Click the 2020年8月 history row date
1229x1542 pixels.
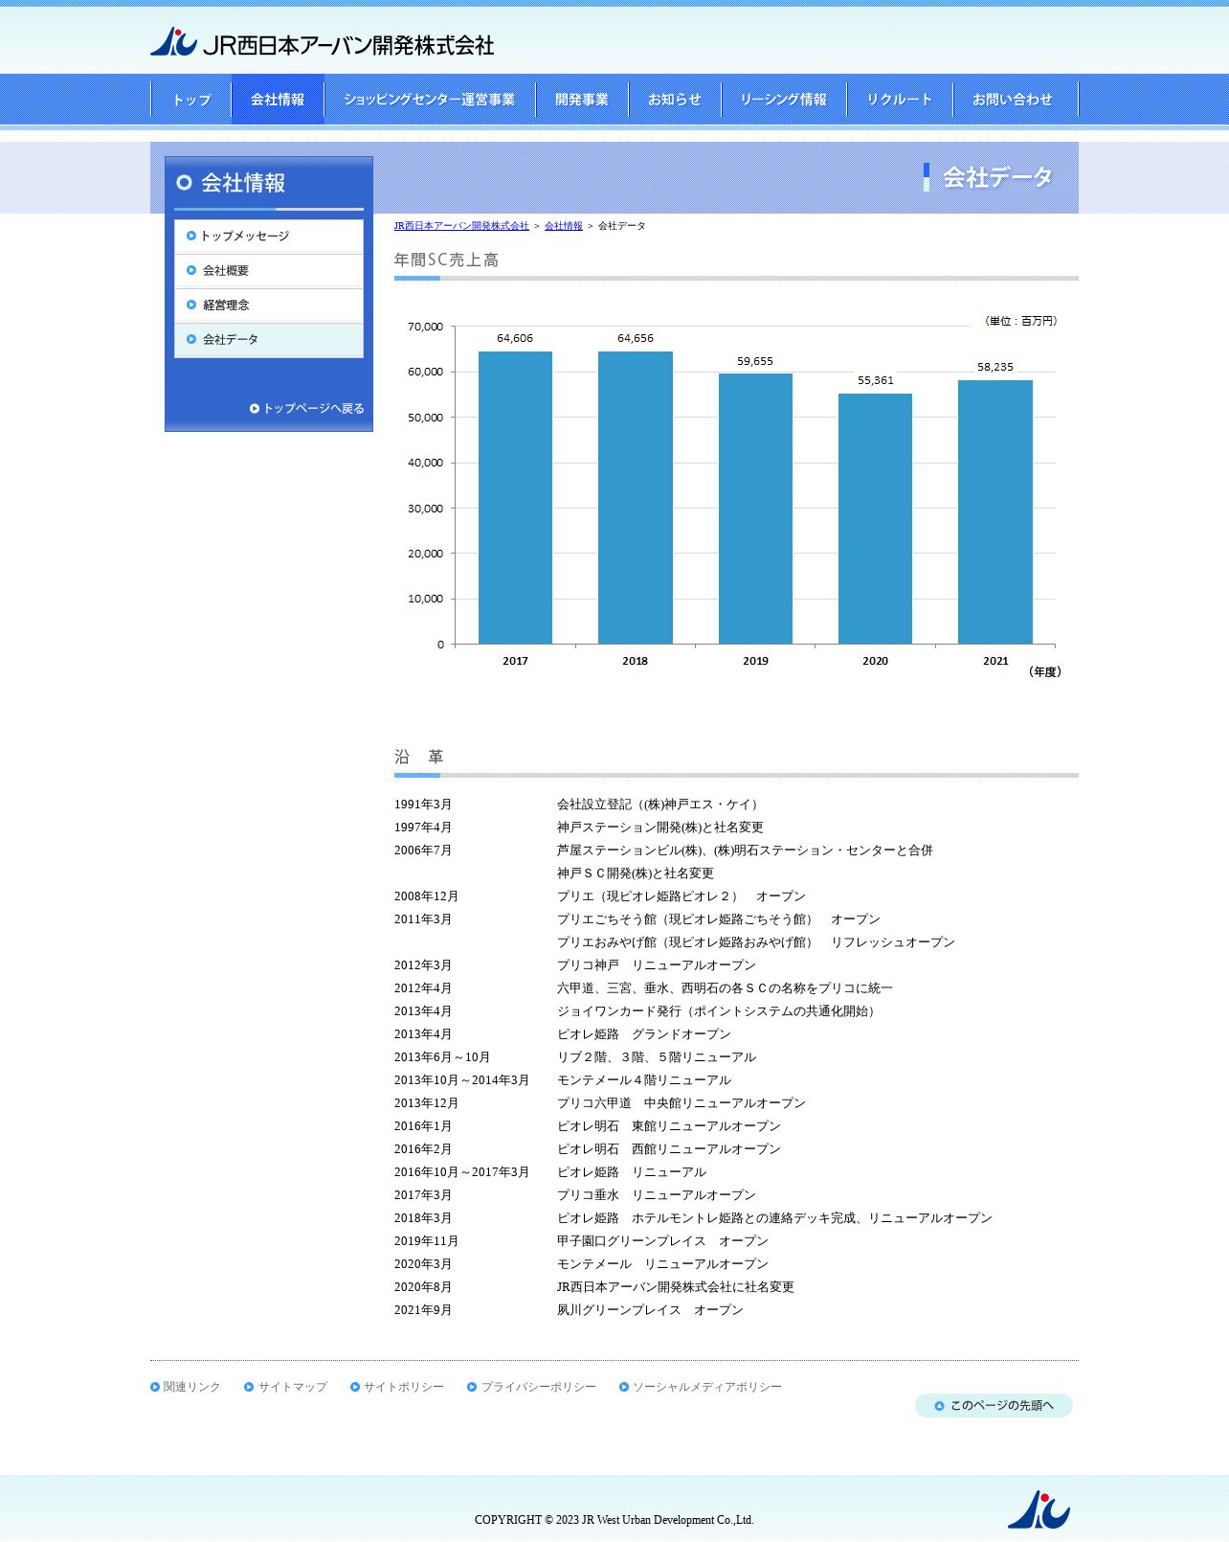[423, 1287]
